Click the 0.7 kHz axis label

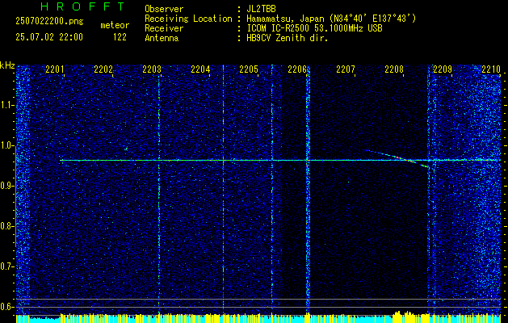[x=7, y=266]
